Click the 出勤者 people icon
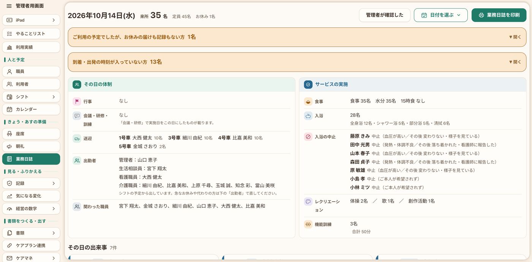The height and width of the screenshot is (262, 532). [77, 160]
